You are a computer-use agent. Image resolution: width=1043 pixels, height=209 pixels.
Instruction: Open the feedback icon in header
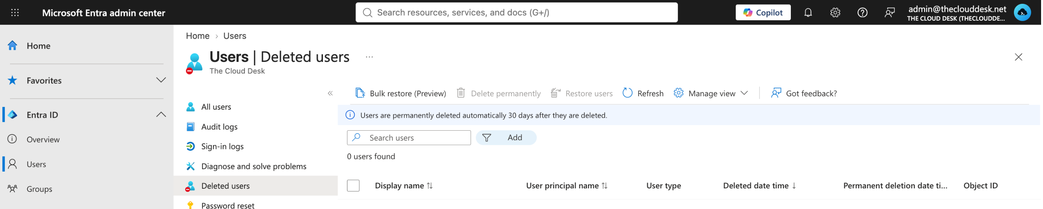890,13
